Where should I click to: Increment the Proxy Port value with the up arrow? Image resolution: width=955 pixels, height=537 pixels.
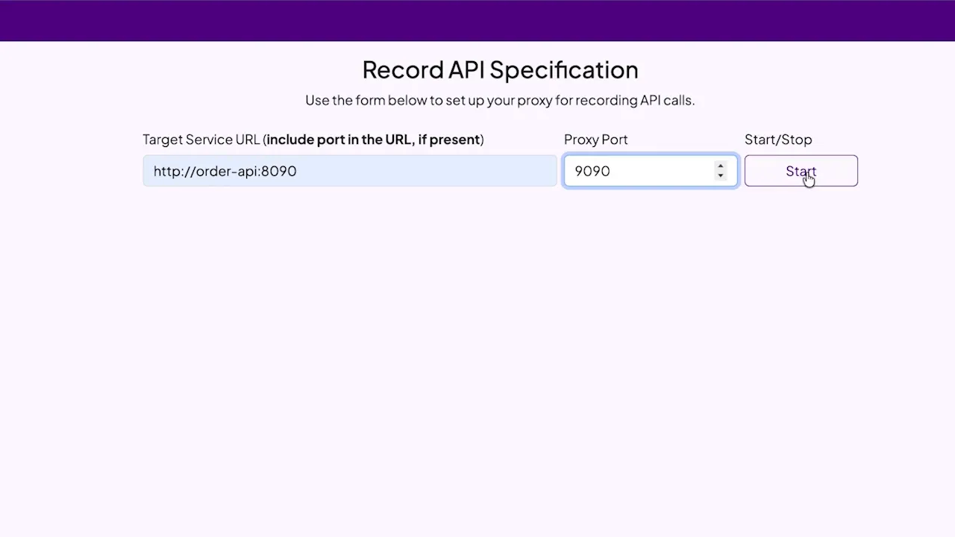(720, 166)
